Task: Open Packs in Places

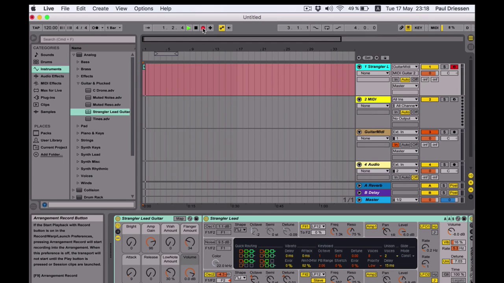Action: (x=46, y=133)
